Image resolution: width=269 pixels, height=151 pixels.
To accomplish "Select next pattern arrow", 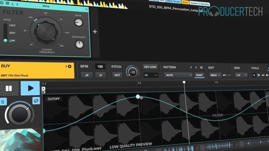I will (x=196, y=68).
